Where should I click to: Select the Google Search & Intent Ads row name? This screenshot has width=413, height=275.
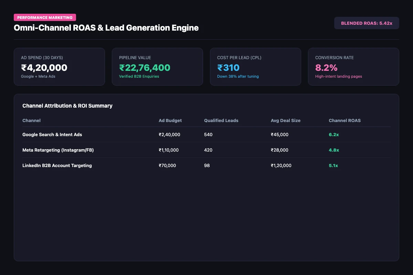click(x=52, y=134)
